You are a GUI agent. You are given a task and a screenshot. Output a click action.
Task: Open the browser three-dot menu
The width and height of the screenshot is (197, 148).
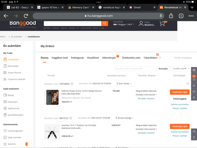point(191,16)
